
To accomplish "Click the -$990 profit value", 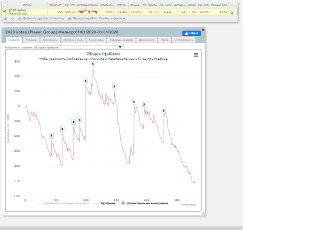I will click(109, 12).
